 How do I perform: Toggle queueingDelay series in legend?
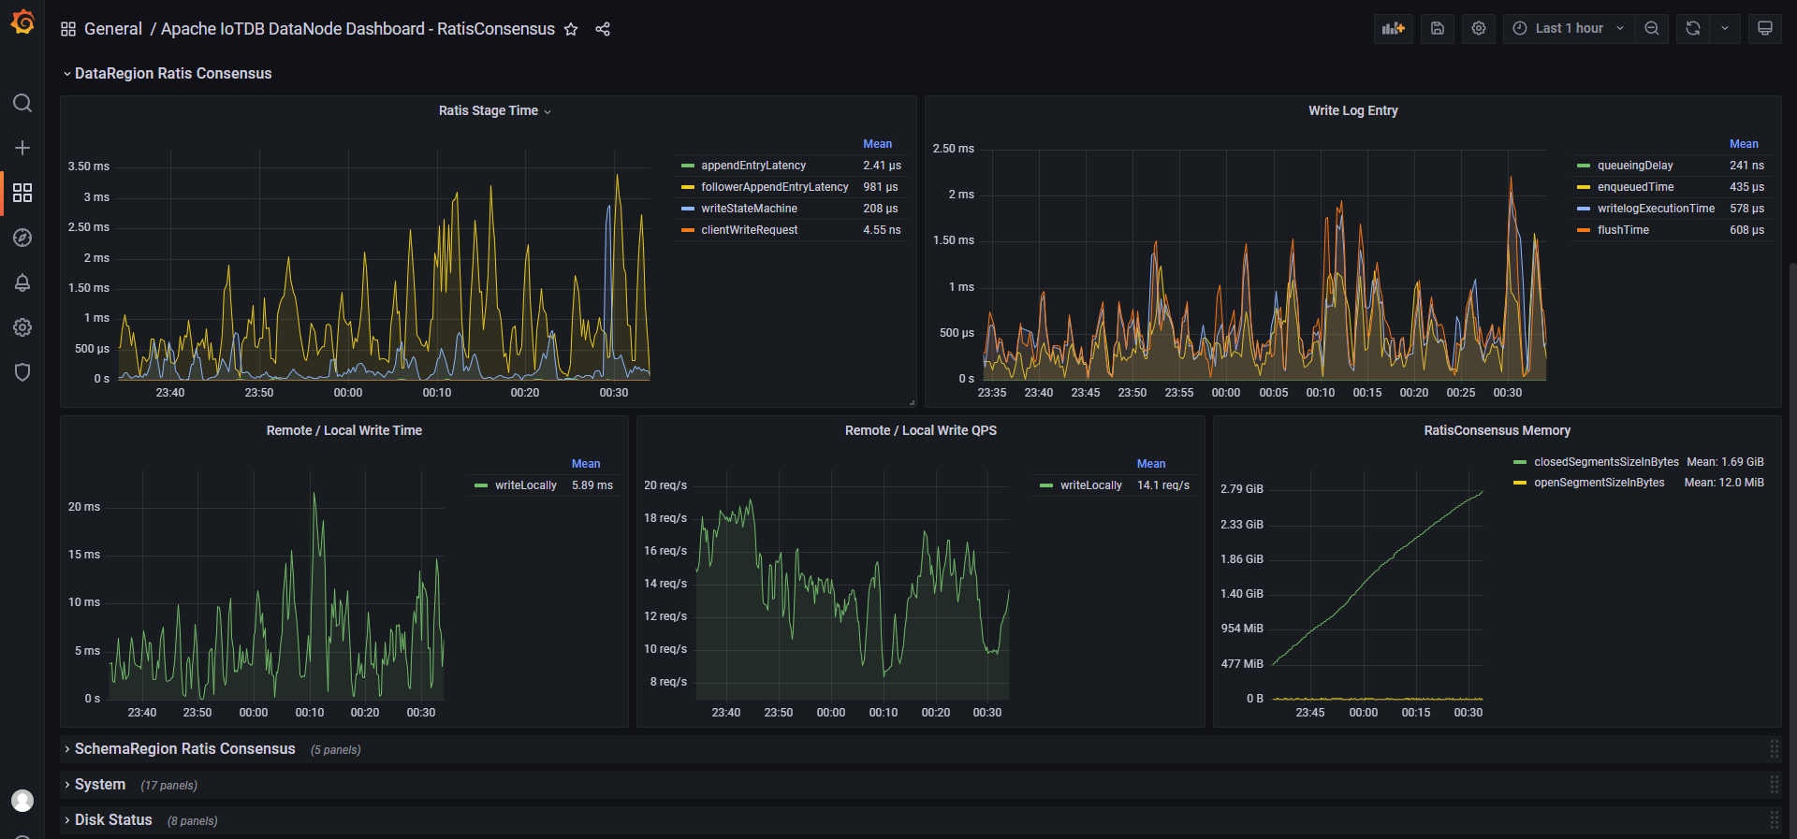pos(1635,166)
